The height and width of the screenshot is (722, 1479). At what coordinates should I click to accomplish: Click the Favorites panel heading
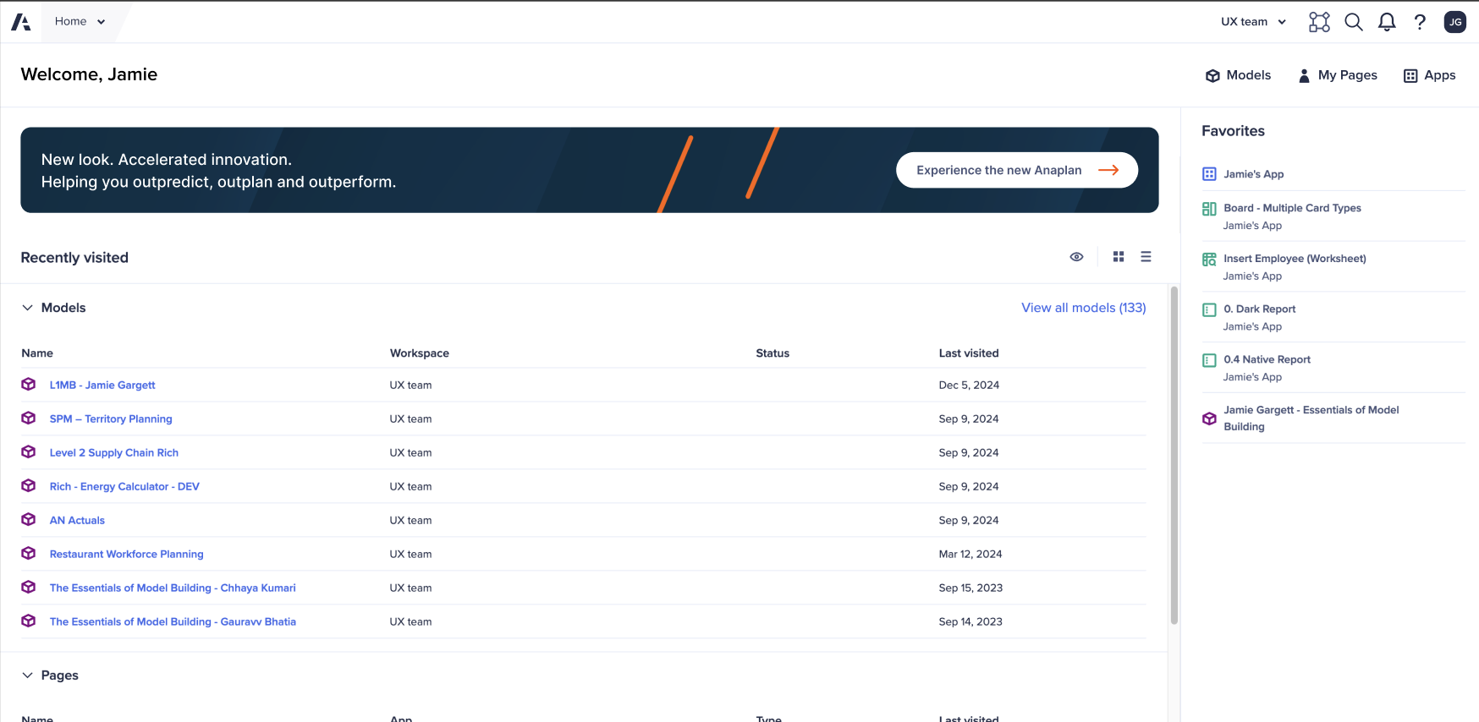pos(1233,131)
